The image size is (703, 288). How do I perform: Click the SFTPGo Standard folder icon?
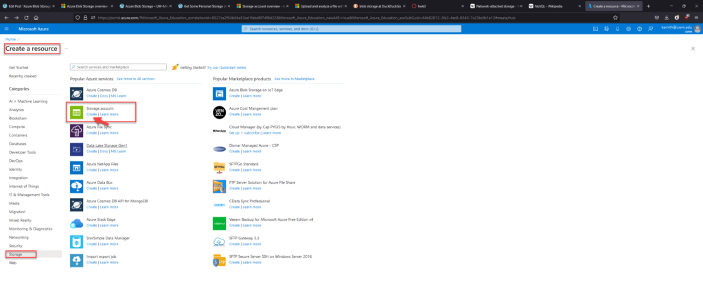[219, 168]
